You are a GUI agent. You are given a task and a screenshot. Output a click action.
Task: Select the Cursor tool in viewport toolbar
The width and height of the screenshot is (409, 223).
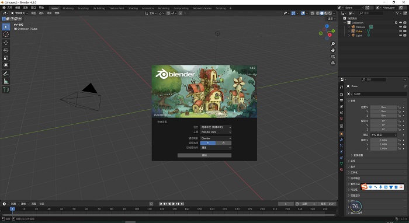[x=6, y=34]
